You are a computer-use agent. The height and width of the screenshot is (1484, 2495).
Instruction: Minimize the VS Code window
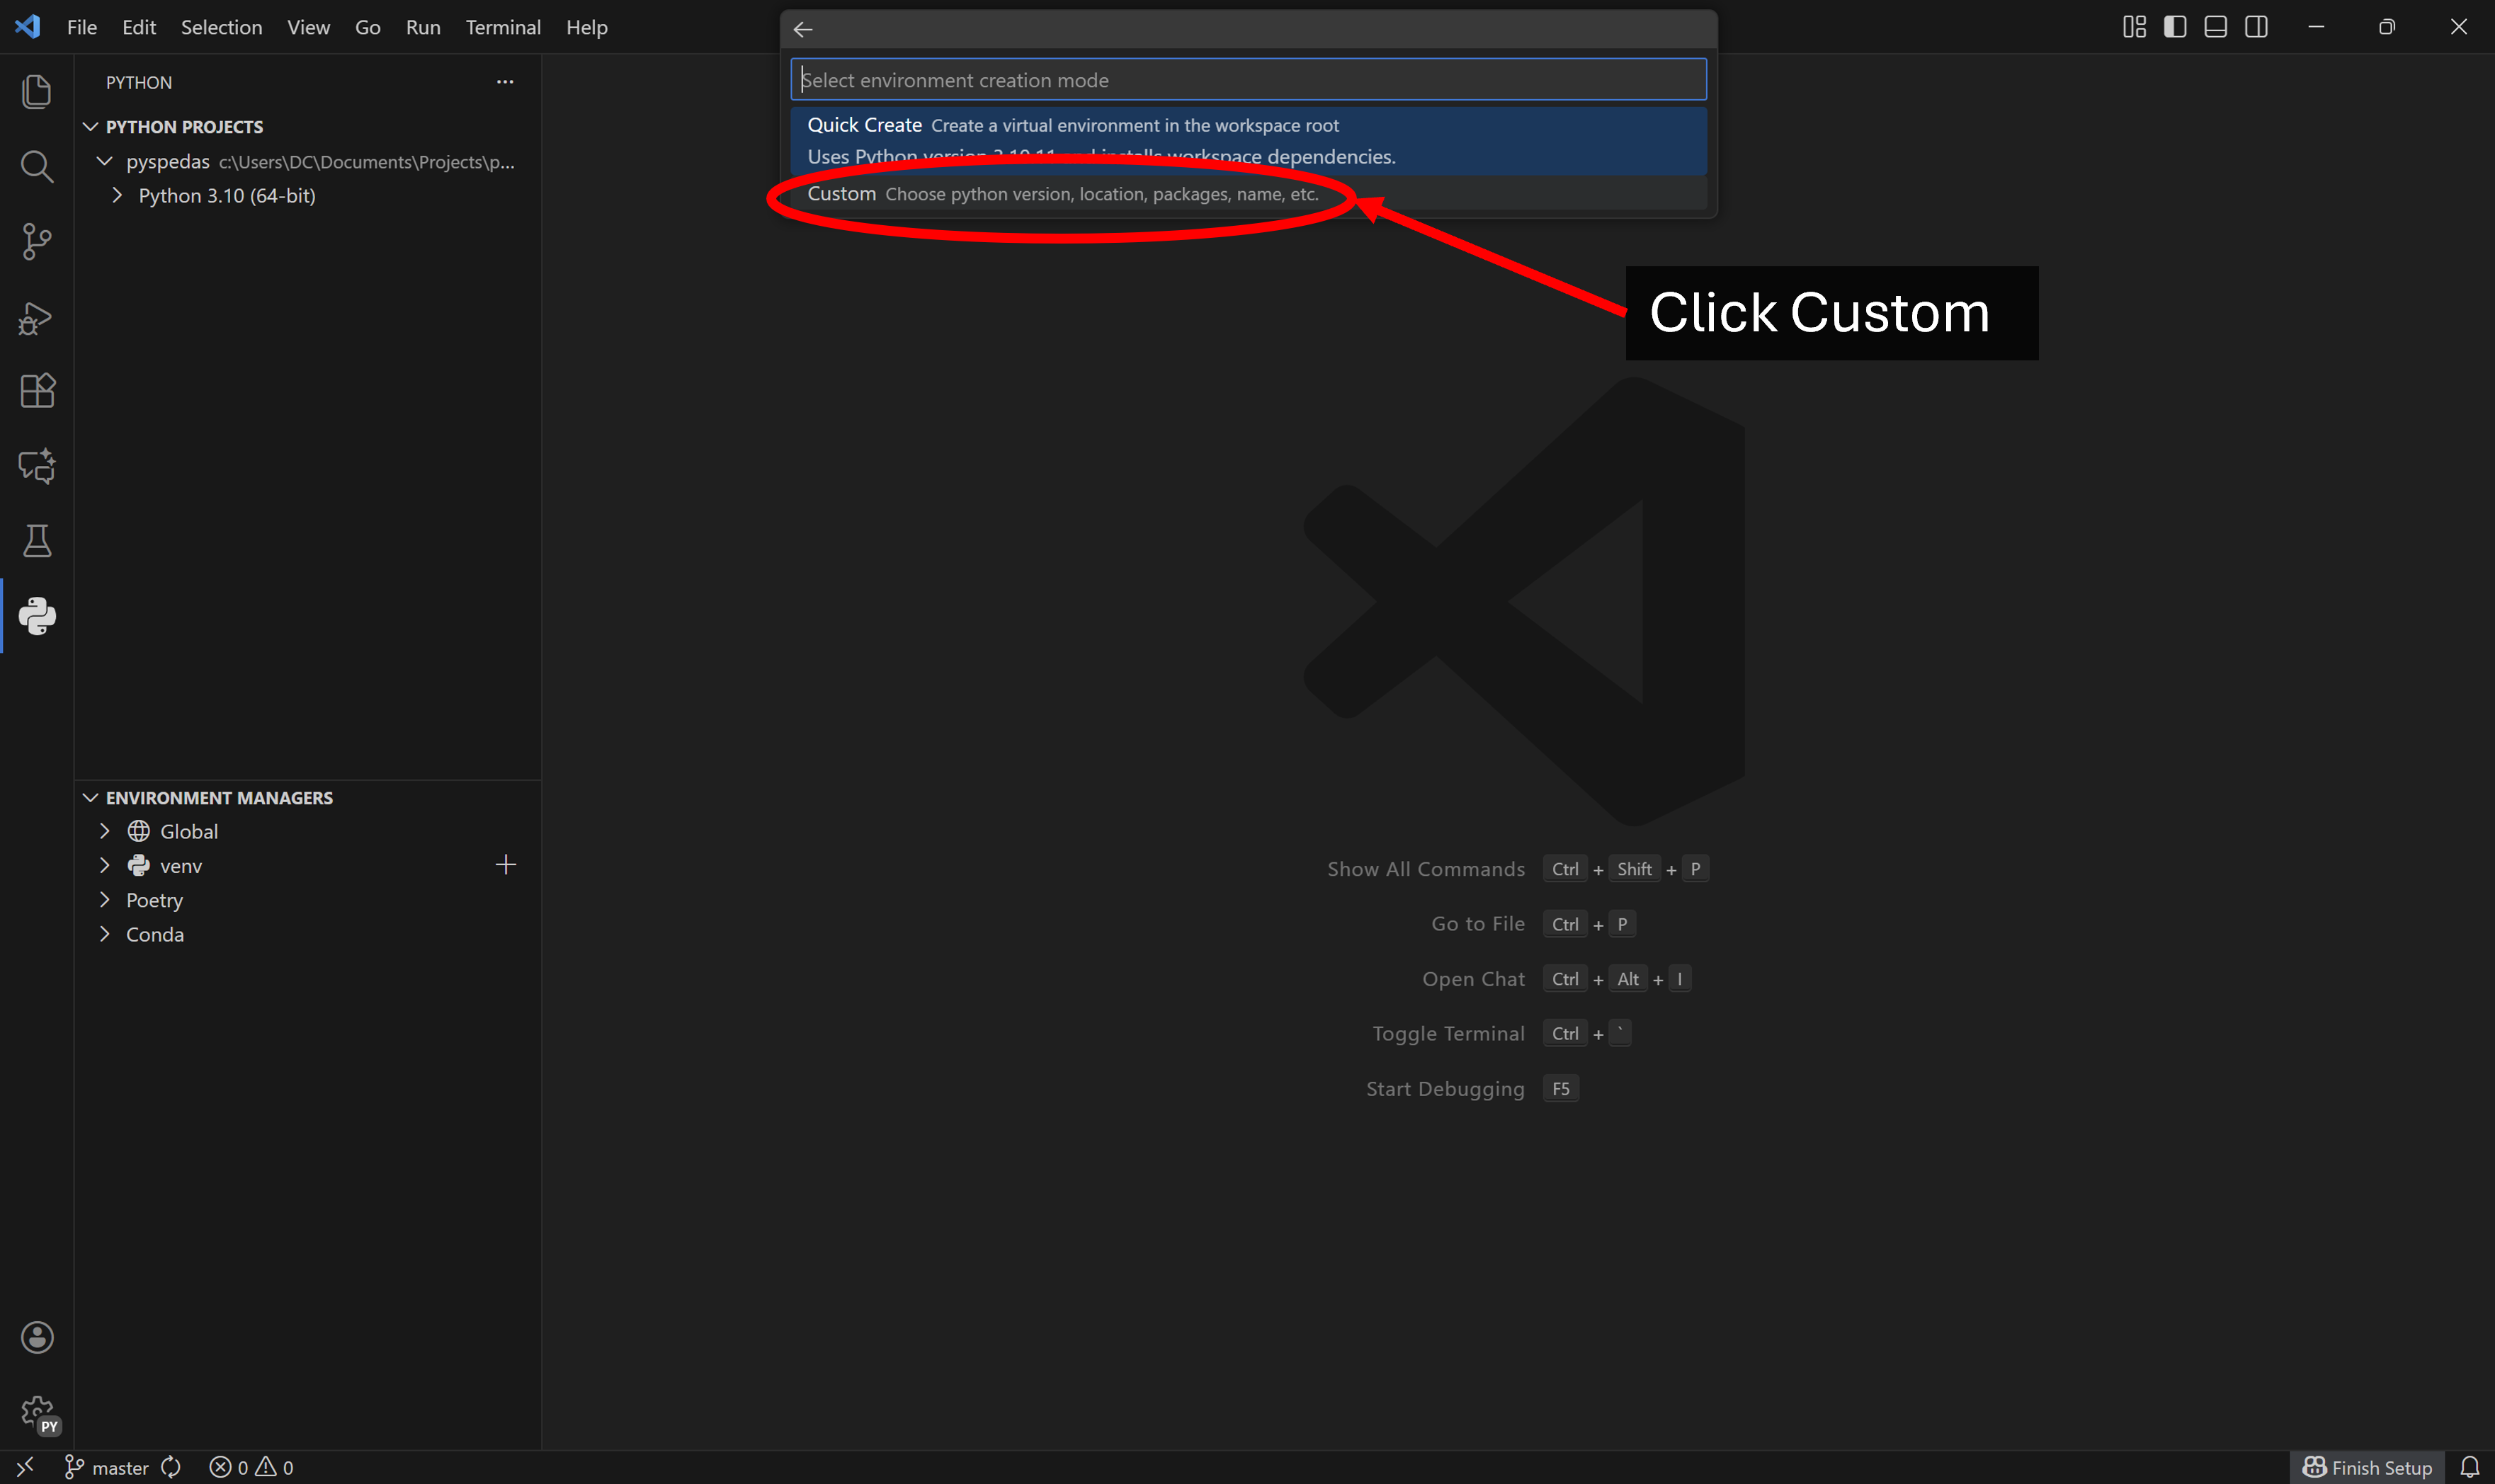[2316, 27]
